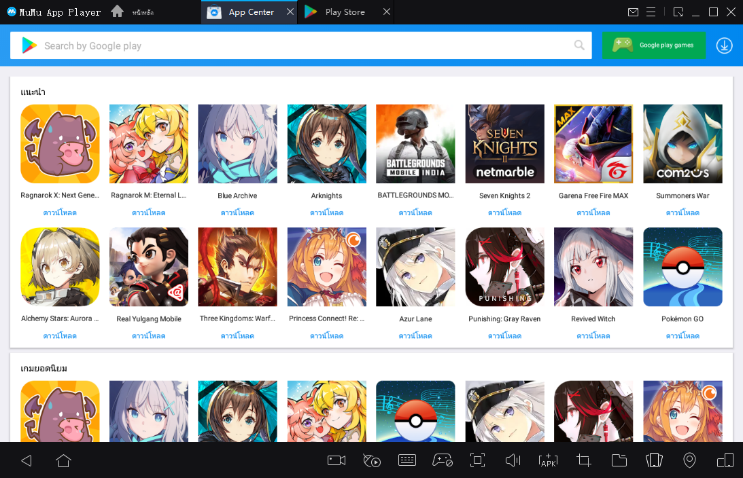Switch to the Play Store tab
Screen dimensions: 743x478
coord(344,12)
